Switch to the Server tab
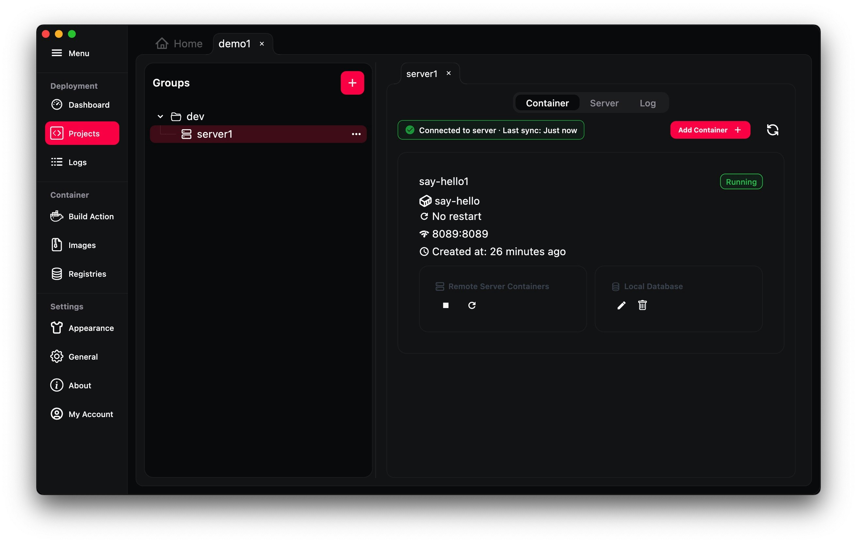The image size is (857, 543). click(x=604, y=103)
